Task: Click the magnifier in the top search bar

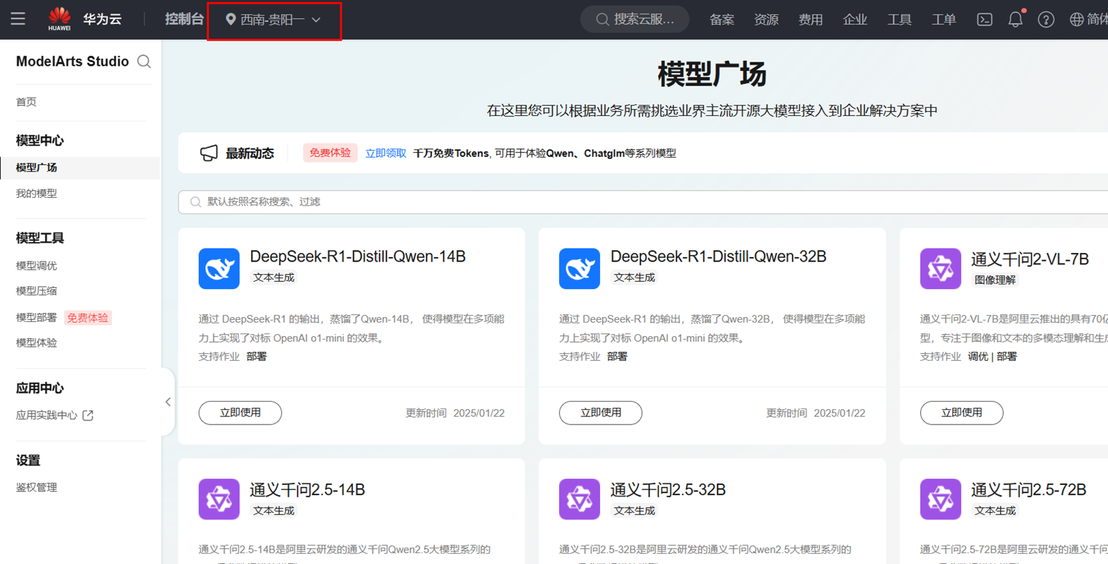Action: click(x=602, y=19)
